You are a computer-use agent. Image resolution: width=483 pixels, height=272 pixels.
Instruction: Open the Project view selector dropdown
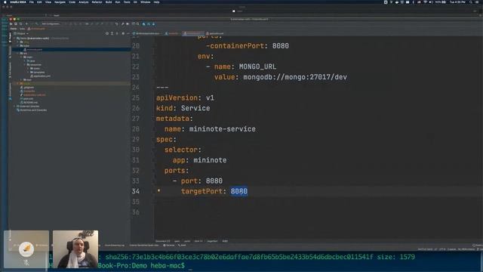point(21,33)
